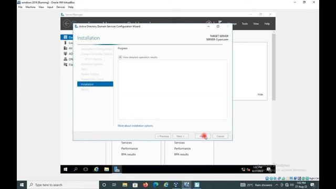Screen dimensions: 336x189
Task: Launch Firefox from host taskbar
Action: [x=145, y=185]
